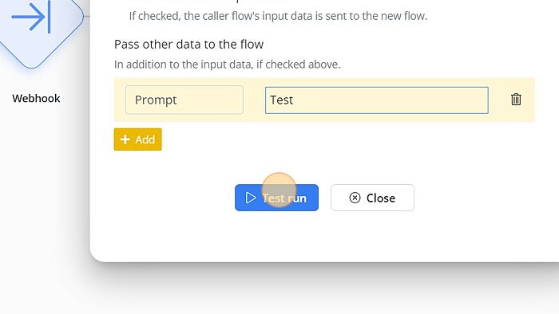Click the caller flow's input data description text
The width and height of the screenshot is (559, 314).
point(278,16)
